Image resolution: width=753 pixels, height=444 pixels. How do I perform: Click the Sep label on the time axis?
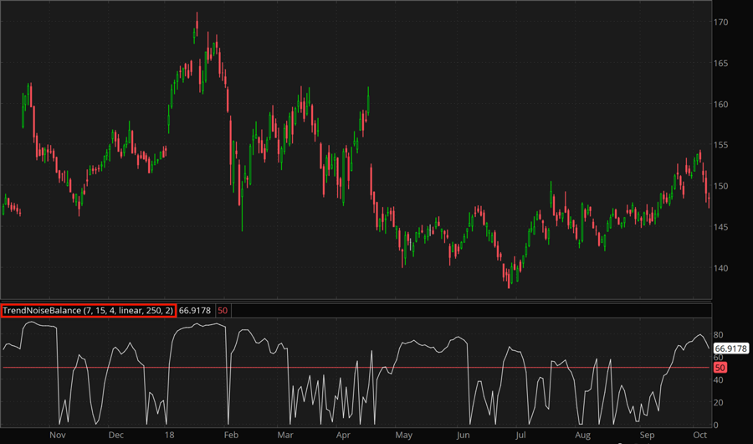647,436
